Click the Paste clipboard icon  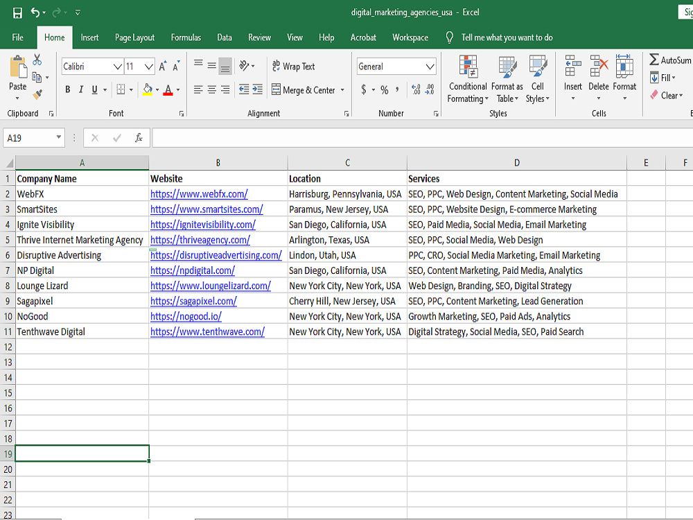coord(18,68)
